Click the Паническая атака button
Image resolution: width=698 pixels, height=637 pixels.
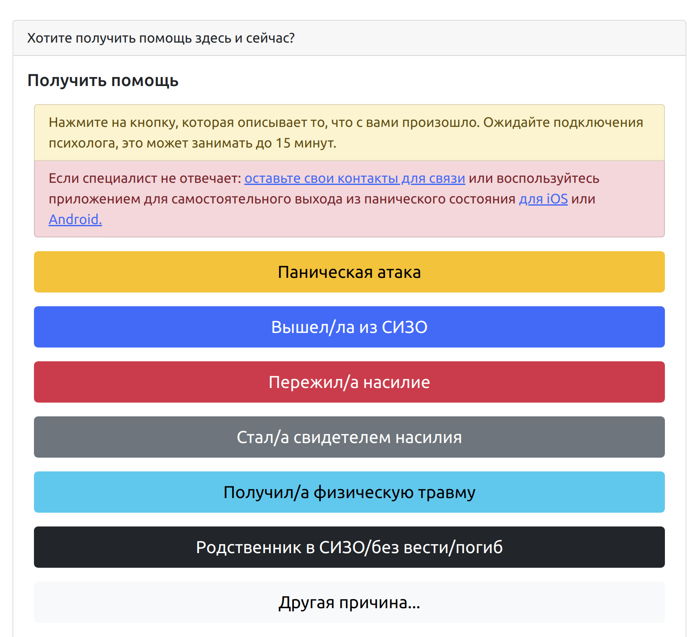click(349, 272)
